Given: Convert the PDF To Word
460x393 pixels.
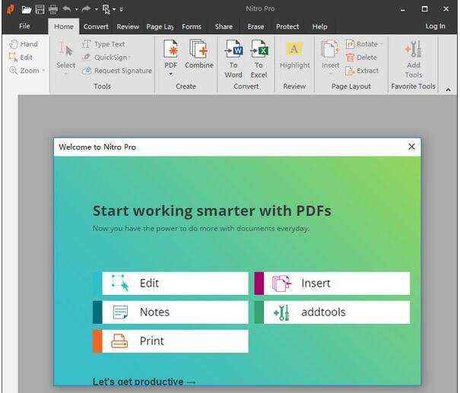Looking at the screenshot, I should [x=233, y=59].
